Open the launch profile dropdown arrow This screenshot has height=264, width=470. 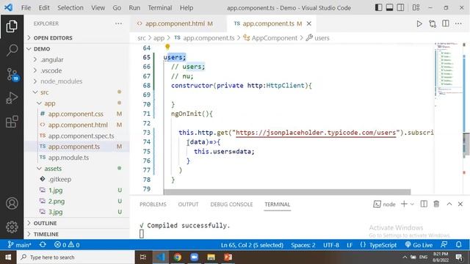click(412, 204)
